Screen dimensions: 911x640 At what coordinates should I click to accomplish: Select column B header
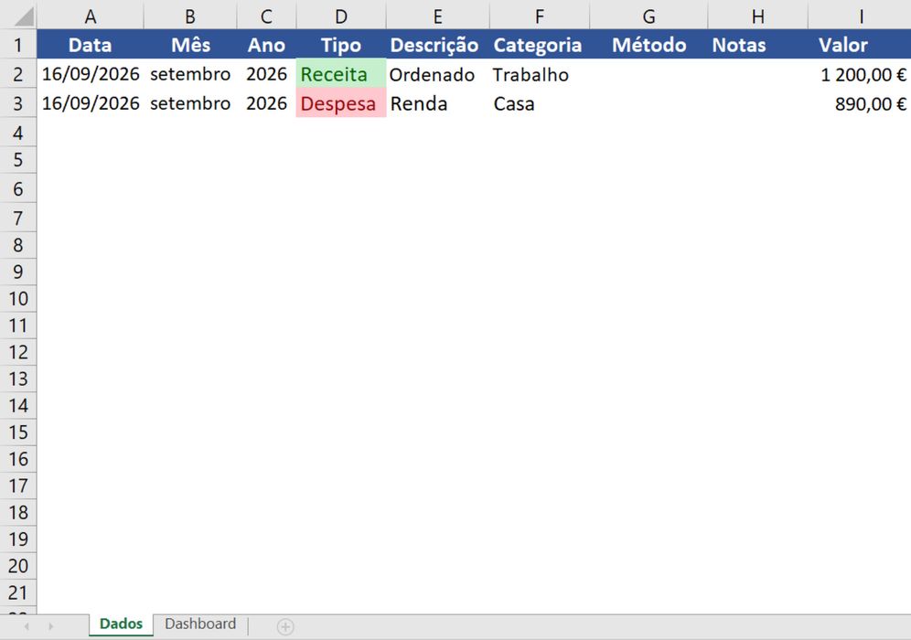pyautogui.click(x=190, y=16)
